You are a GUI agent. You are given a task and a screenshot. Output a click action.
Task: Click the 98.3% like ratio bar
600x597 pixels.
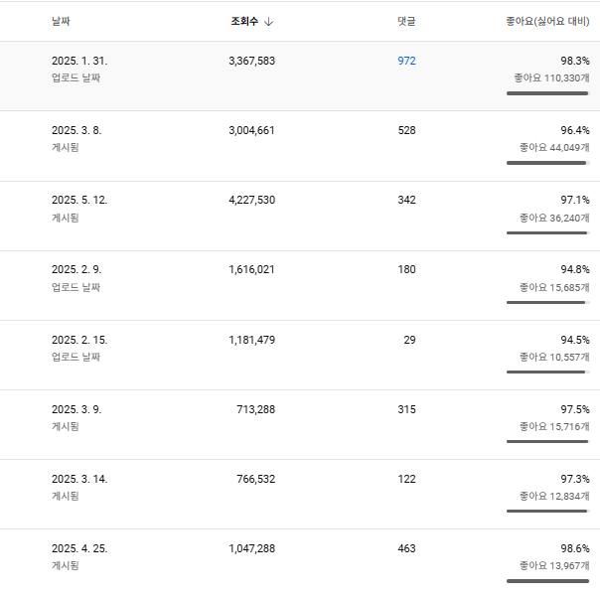(546, 93)
